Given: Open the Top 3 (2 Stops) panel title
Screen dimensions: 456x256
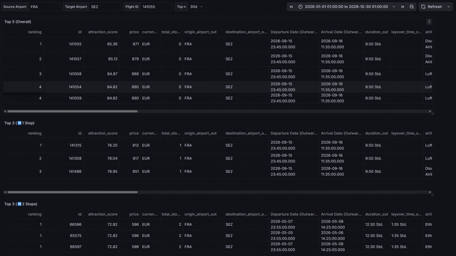Looking at the screenshot, I should [21, 204].
